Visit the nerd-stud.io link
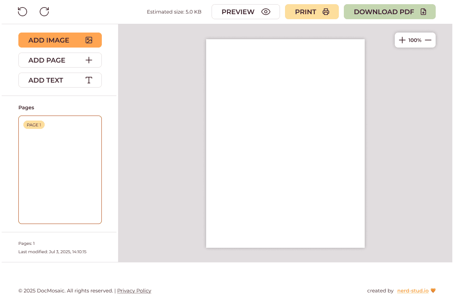454x302 pixels. pyautogui.click(x=413, y=290)
